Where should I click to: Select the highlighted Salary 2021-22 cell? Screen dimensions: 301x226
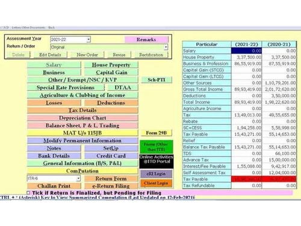tap(246, 51)
